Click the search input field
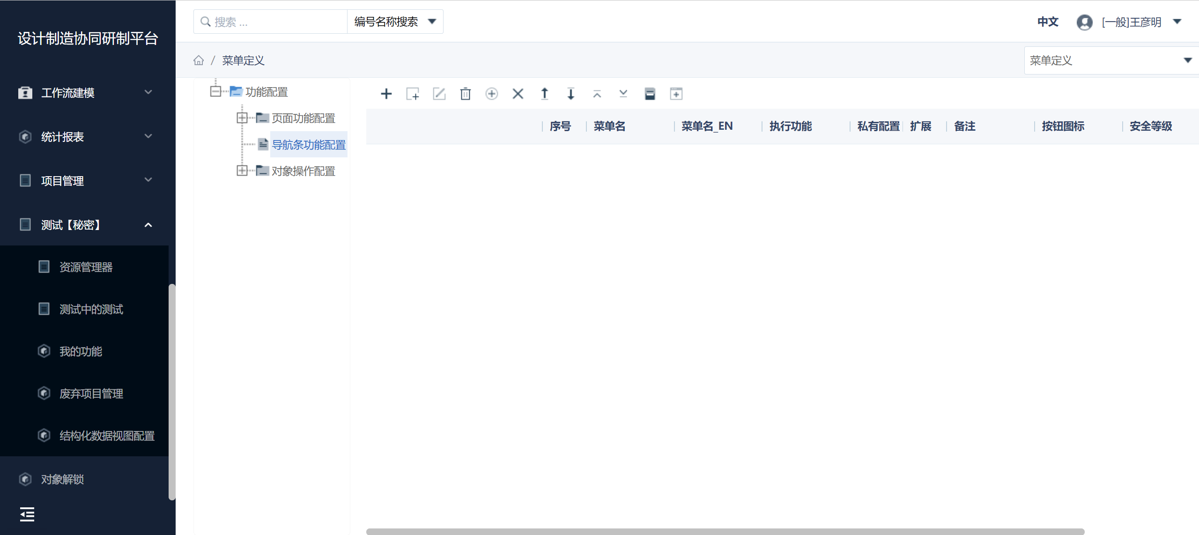 pos(271,22)
